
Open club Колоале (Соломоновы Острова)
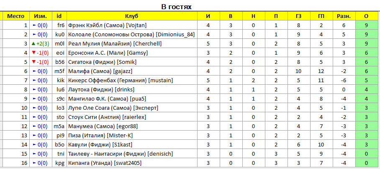131,35
